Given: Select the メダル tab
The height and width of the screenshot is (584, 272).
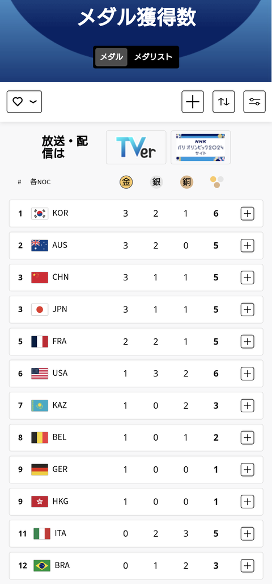Looking at the screenshot, I should [111, 57].
